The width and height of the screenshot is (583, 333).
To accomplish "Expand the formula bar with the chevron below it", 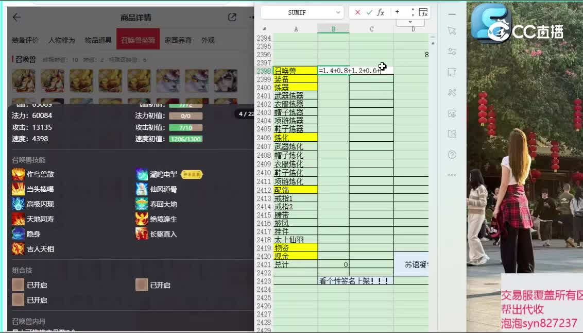I will (410, 22).
